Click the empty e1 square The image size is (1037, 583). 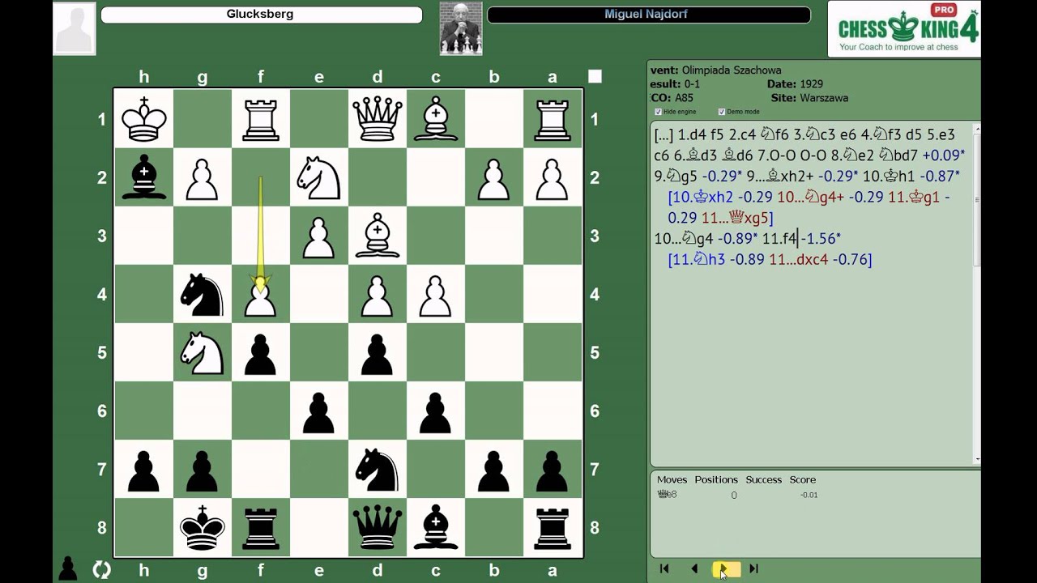[319, 119]
